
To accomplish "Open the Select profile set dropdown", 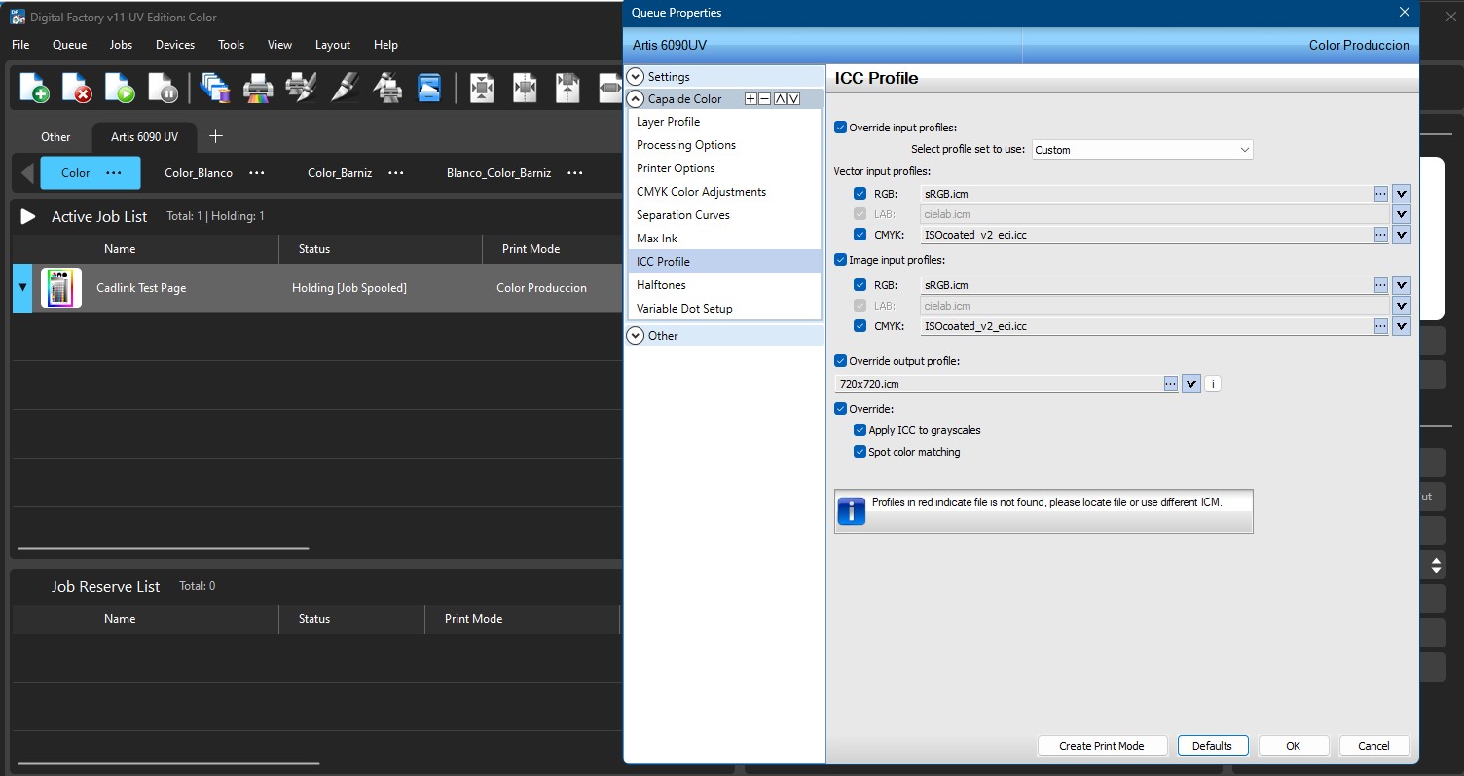I will coord(1142,150).
